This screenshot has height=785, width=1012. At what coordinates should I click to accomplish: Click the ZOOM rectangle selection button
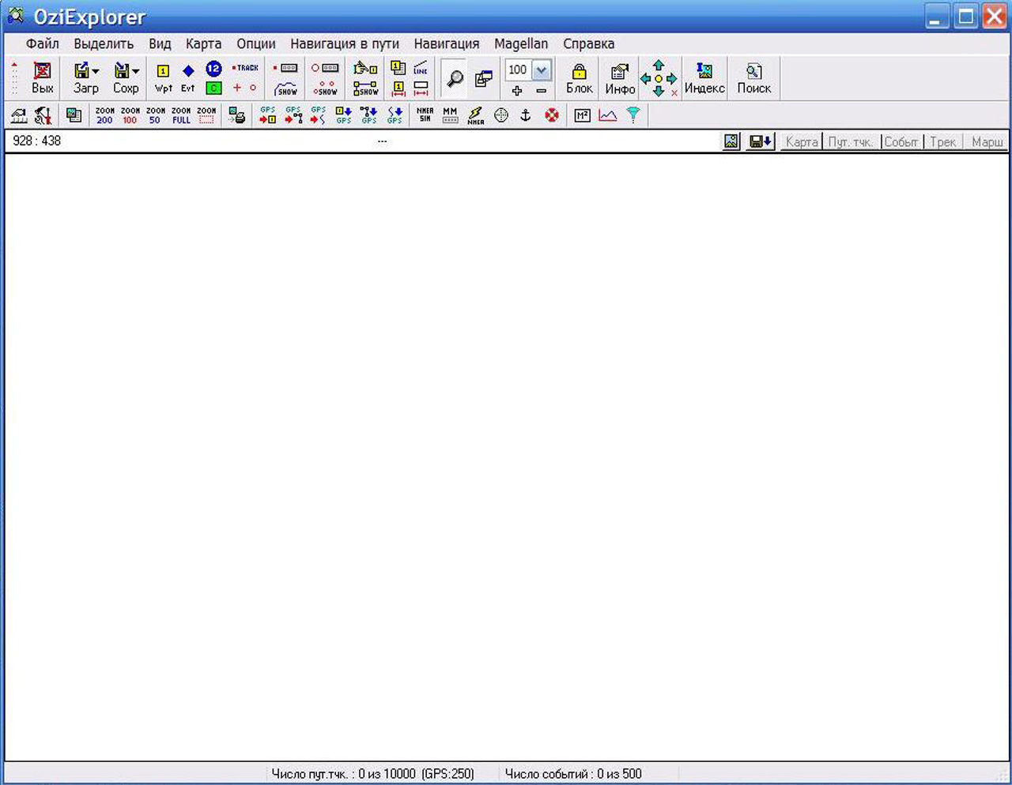[x=206, y=115]
